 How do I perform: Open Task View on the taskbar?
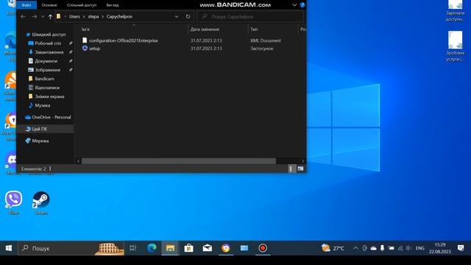[132, 248]
